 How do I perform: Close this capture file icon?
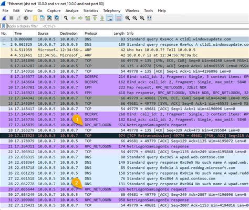pos(49,18)
